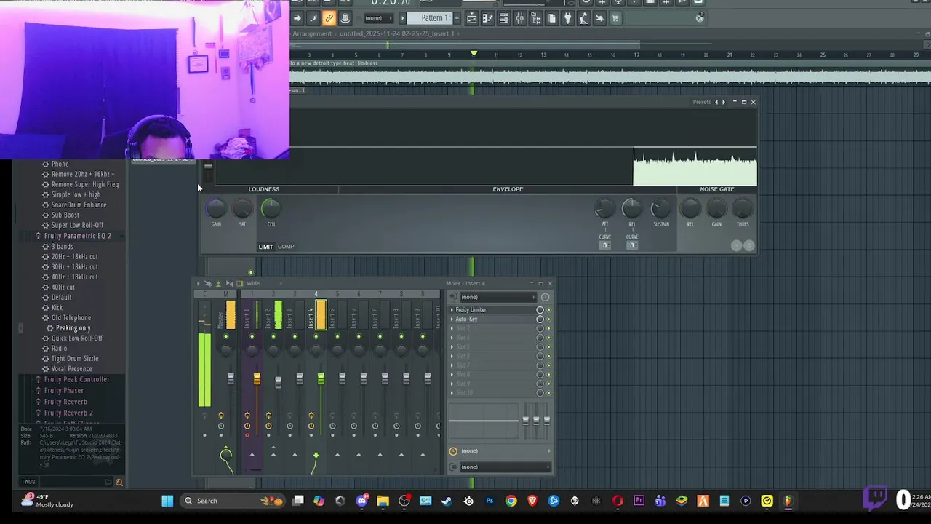The height and width of the screenshot is (524, 931).
Task: Search browser with magnifier icon
Action: coord(119,482)
